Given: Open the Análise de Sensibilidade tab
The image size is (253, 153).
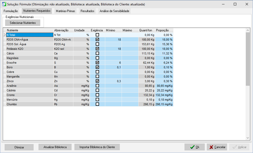Looking at the screenshot, I should 114,11.
